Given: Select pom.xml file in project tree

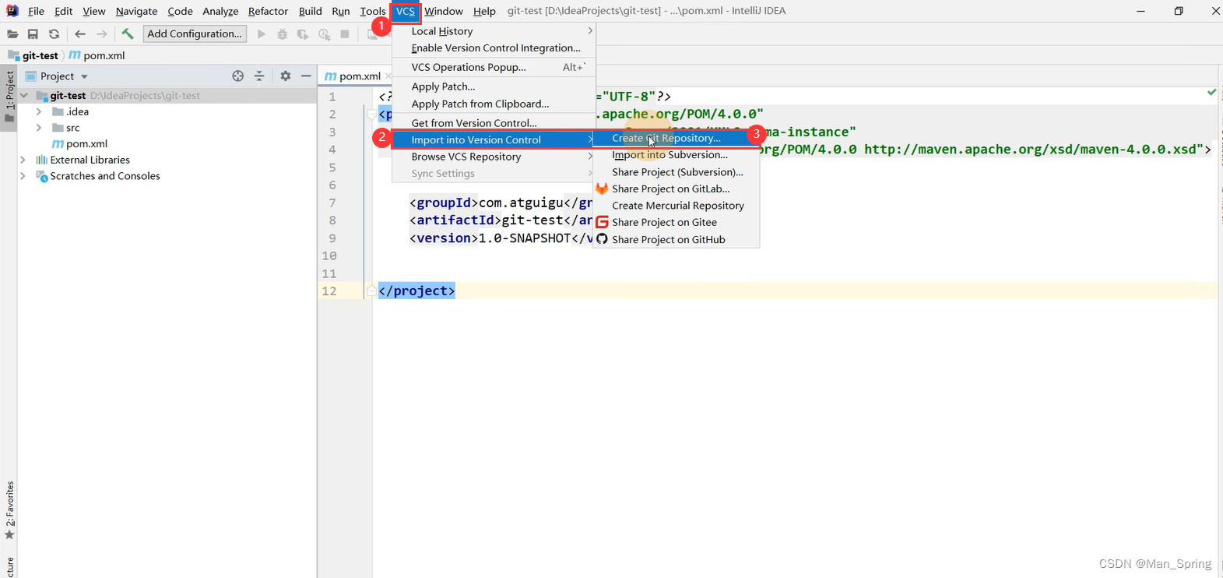Looking at the screenshot, I should click(86, 143).
